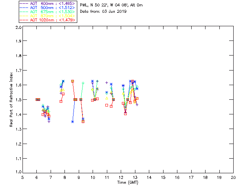The width and height of the screenshot is (240, 192).
Task: Click the yellow triangle marker near time 11
Action: pos(106,98)
